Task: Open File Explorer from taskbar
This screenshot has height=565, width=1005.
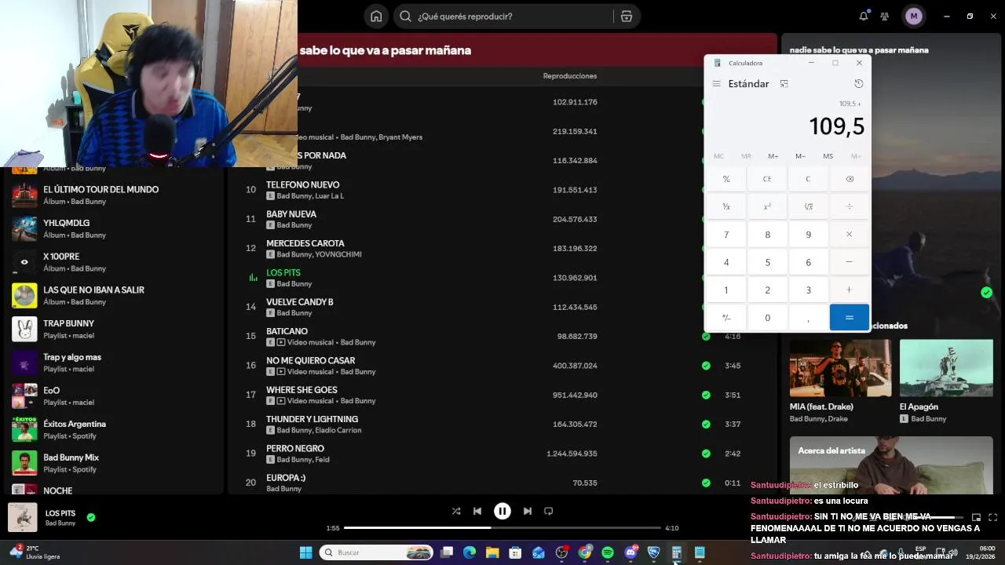Action: pos(492,552)
